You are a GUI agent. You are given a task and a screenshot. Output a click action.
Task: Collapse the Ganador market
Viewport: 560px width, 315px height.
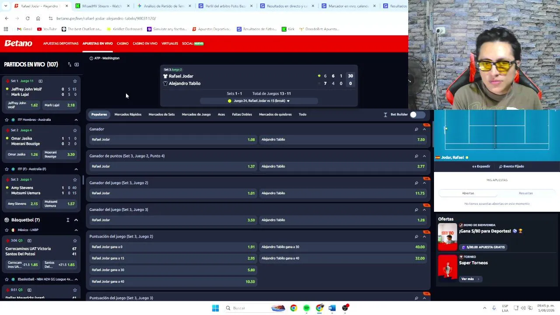coord(424,129)
